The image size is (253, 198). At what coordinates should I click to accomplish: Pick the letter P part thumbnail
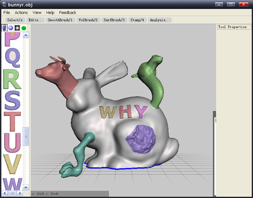(12, 39)
